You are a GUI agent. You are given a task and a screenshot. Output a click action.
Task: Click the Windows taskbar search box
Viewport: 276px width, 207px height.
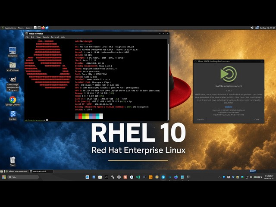point(23,177)
